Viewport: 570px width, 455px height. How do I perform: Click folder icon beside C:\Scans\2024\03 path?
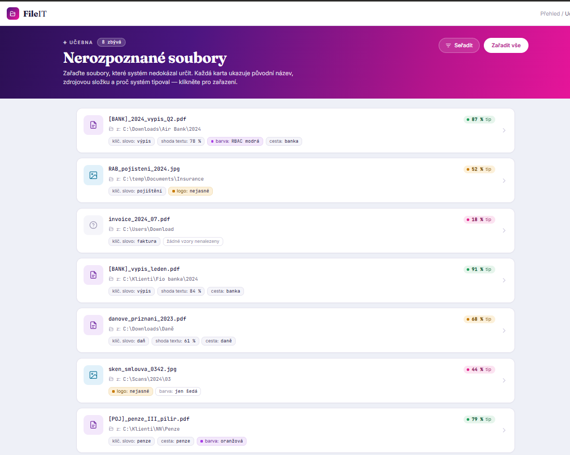pos(111,379)
